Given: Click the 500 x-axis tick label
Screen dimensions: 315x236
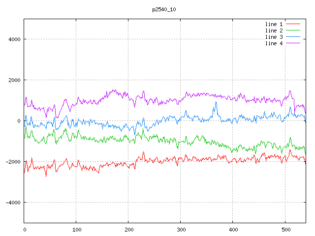Looking at the screenshot, I should 285,229.
